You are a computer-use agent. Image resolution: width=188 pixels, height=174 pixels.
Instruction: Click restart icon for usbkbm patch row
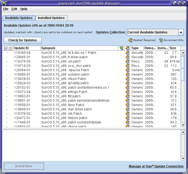coord(127,74)
